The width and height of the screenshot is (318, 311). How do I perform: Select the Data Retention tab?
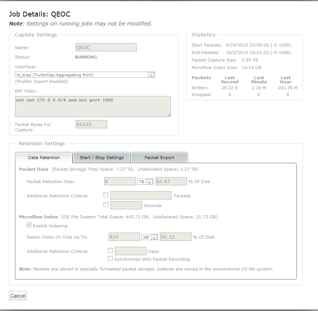[44, 158]
